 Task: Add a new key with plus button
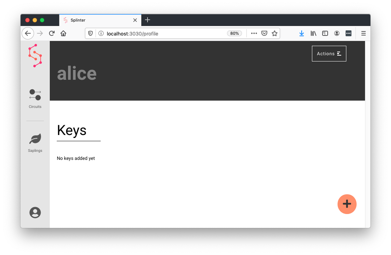click(x=347, y=204)
